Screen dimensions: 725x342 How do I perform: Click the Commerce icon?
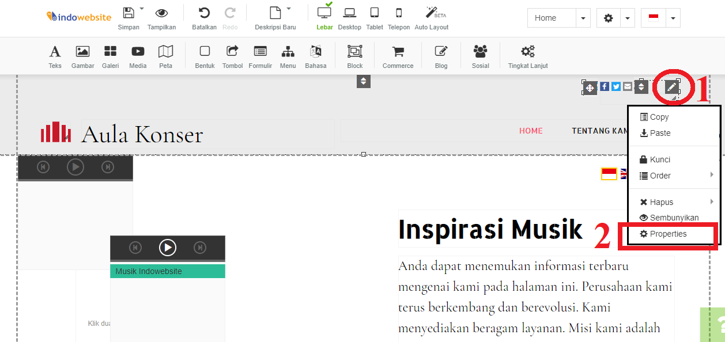click(x=398, y=56)
